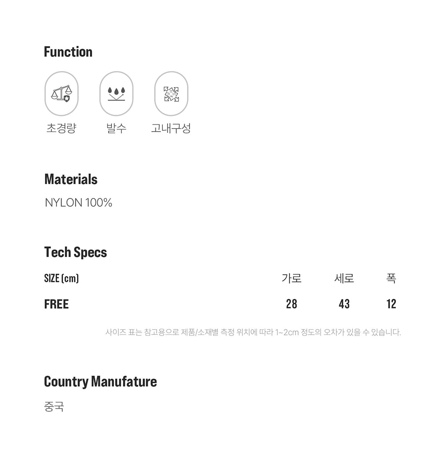Select the 고내구성 label text
The height and width of the screenshot is (462, 445).
click(171, 129)
